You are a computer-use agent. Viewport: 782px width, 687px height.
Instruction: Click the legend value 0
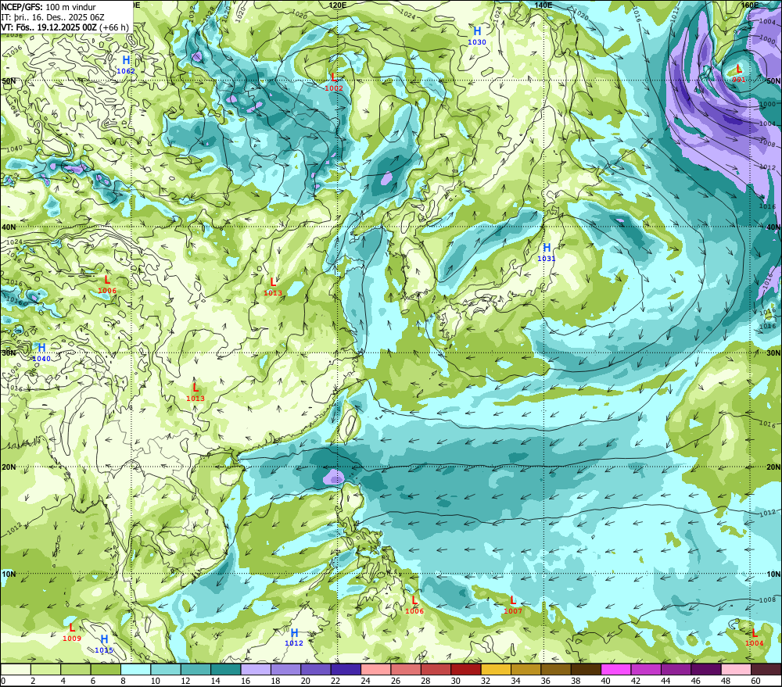coord(3,681)
